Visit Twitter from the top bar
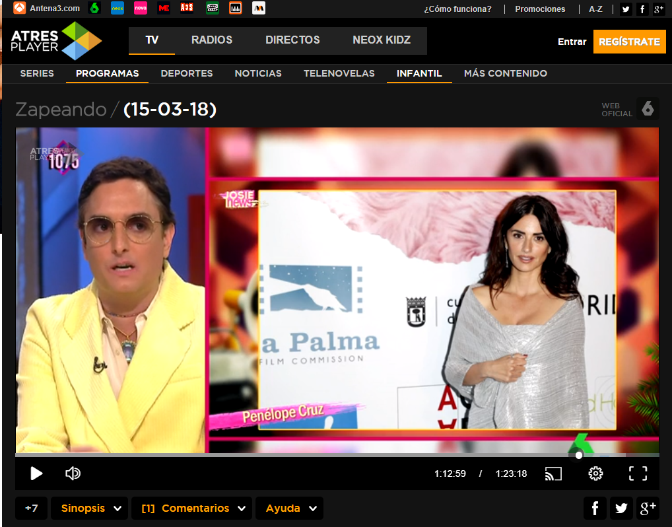 (626, 9)
